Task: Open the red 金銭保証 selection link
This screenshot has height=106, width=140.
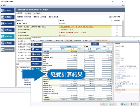Action: [x=73, y=33]
